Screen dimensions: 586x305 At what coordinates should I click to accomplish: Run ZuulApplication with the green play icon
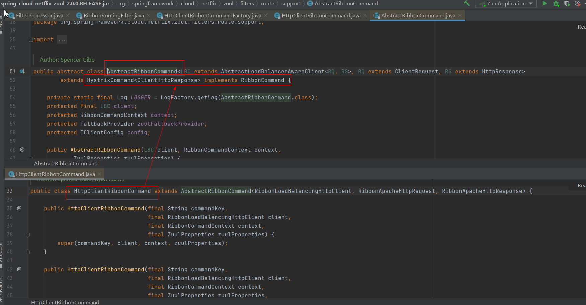pyautogui.click(x=545, y=4)
